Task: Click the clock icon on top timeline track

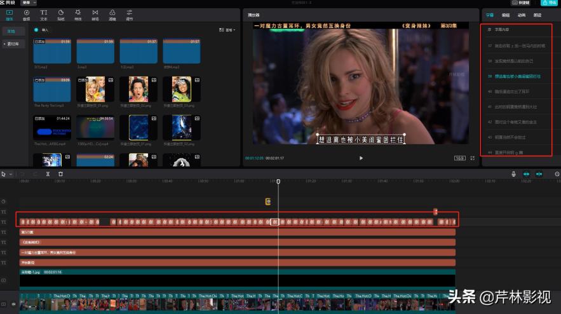Action: [4, 201]
